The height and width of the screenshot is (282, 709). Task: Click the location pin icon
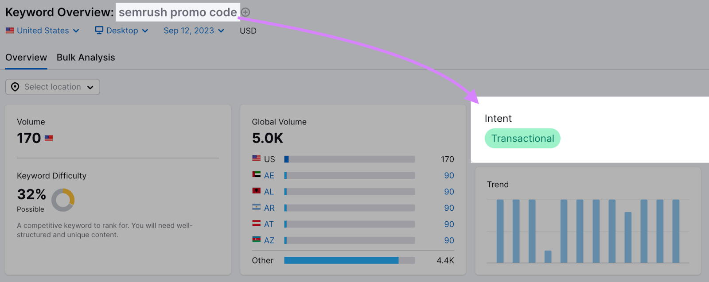click(x=15, y=87)
